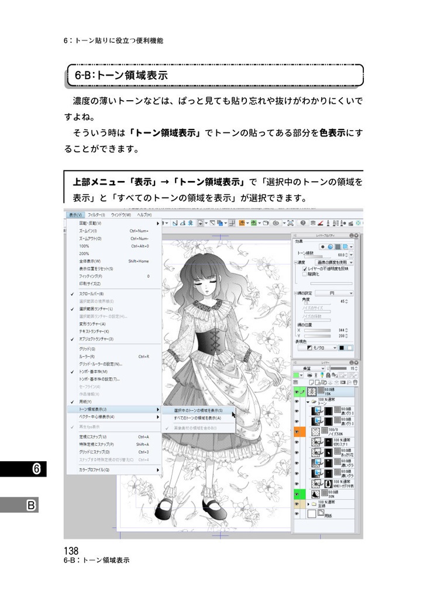Click the new vector layer icon
The height and width of the screenshot is (600, 427).
click(317, 382)
